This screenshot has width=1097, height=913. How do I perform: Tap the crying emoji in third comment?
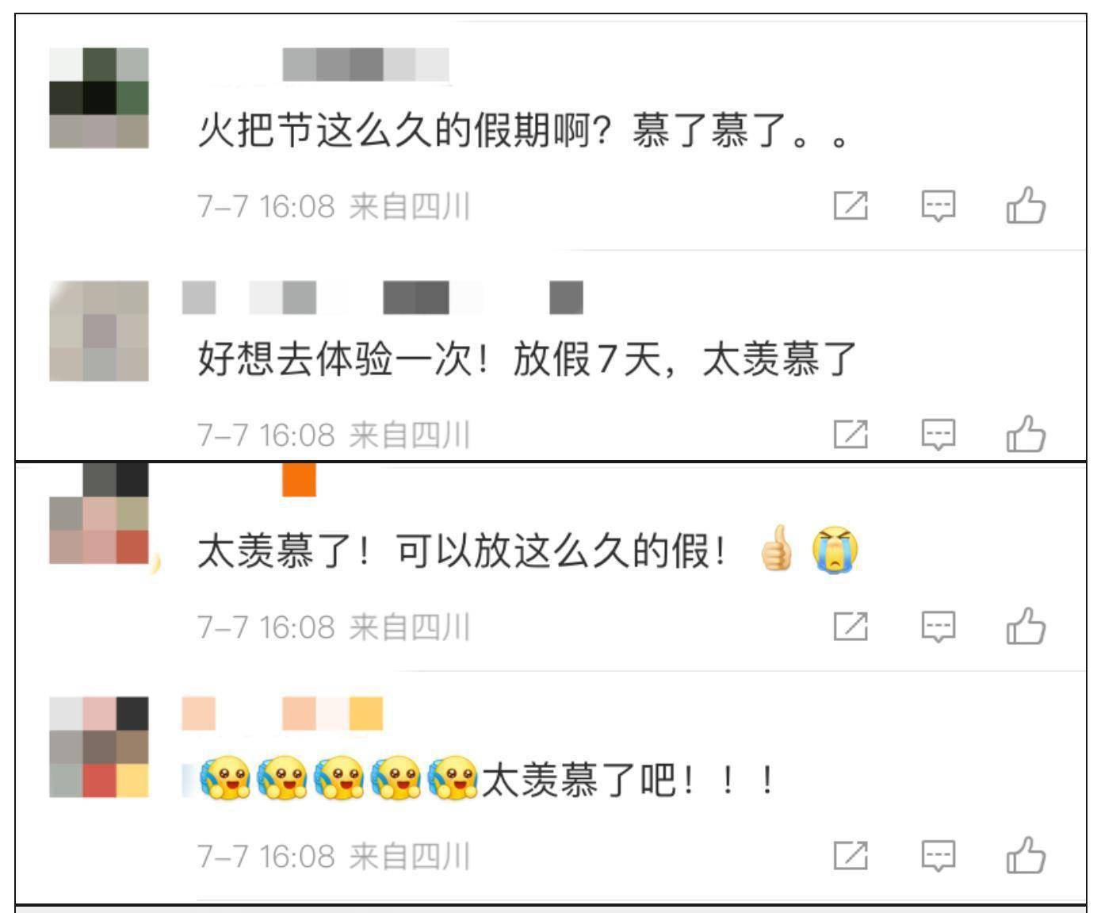835,550
